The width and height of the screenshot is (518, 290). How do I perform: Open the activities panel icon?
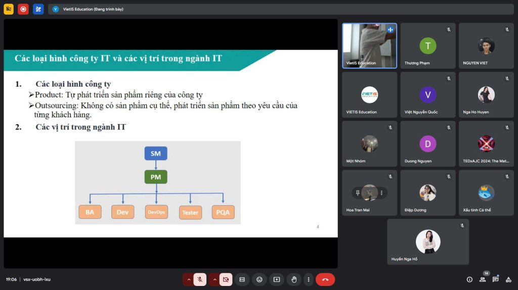coord(508,279)
